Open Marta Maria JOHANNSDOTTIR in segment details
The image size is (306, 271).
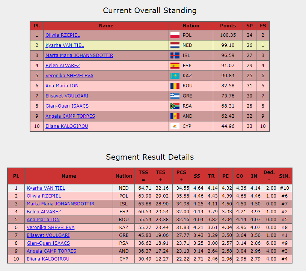coord(60,204)
